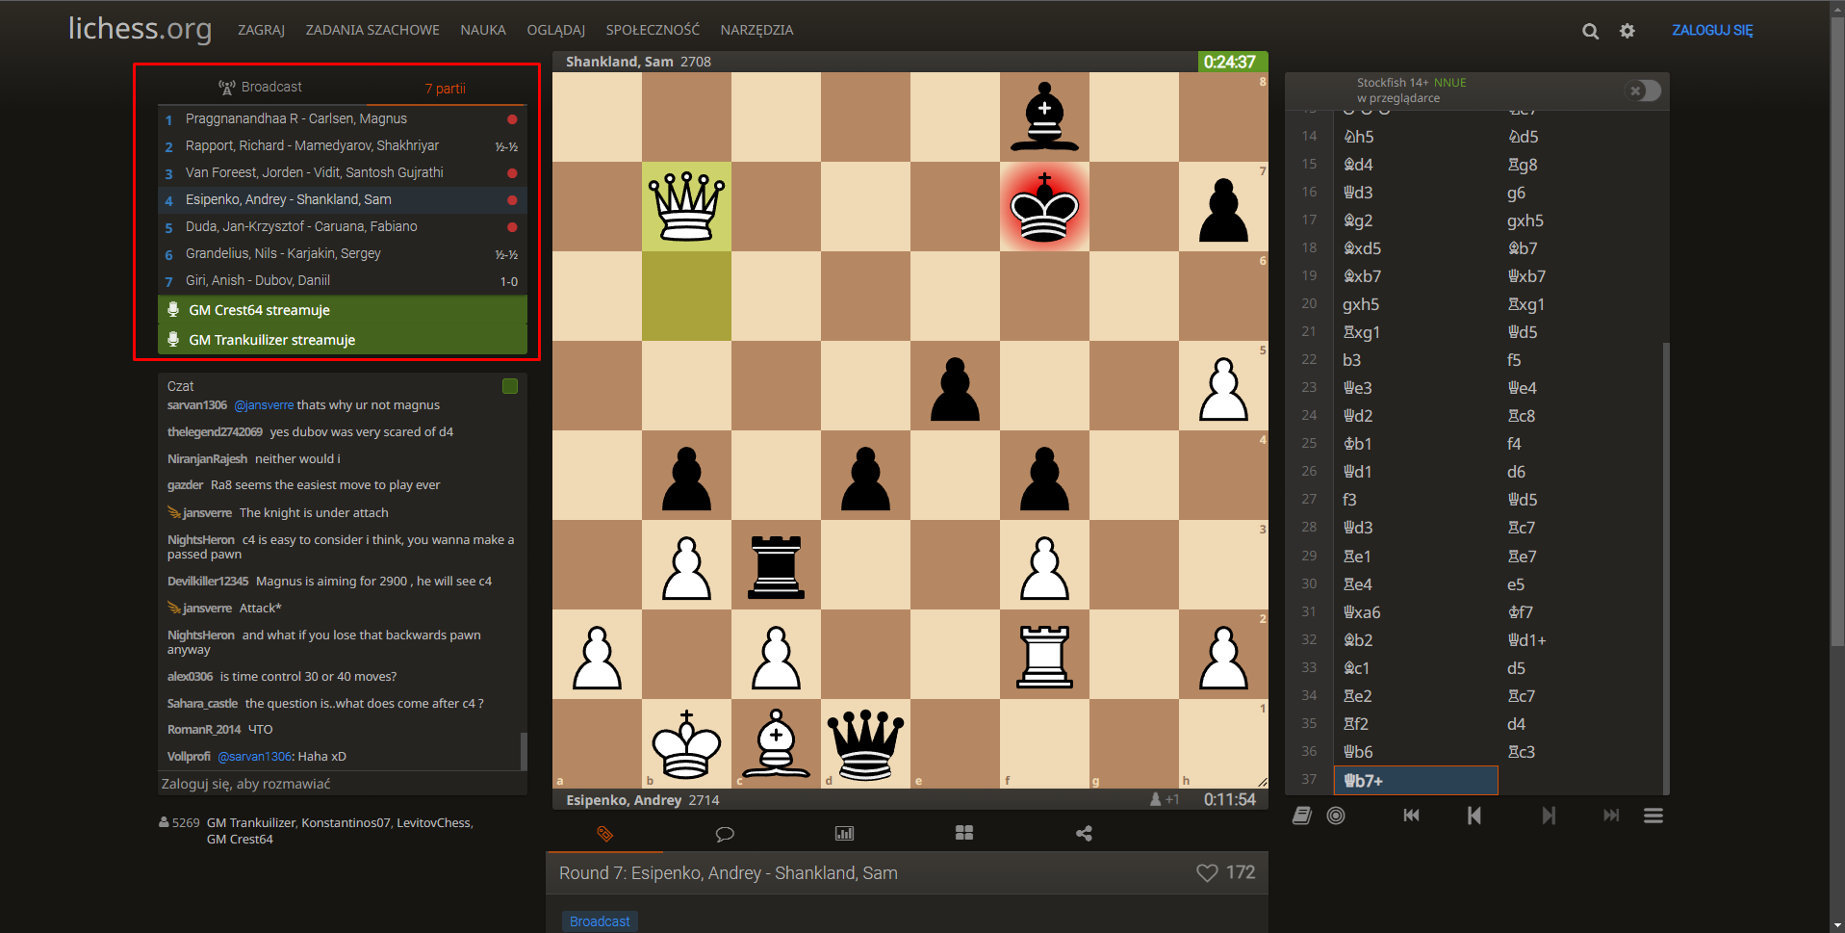Open the cross-table boards icon
Screen dimensions: 1845x933
click(964, 834)
